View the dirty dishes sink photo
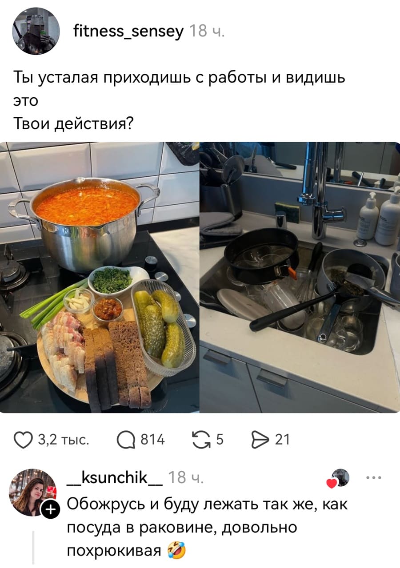The height and width of the screenshot is (568, 400). 300,278
